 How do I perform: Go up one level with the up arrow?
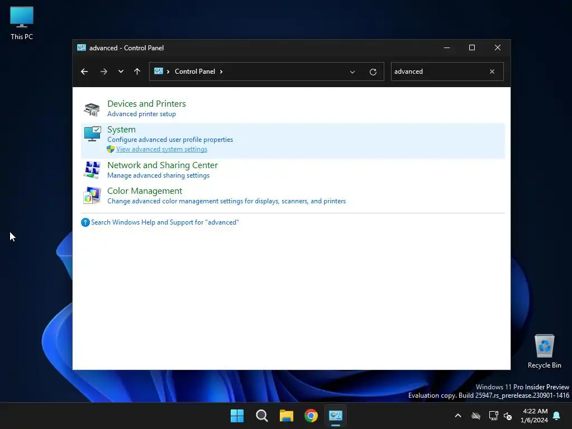pos(137,71)
